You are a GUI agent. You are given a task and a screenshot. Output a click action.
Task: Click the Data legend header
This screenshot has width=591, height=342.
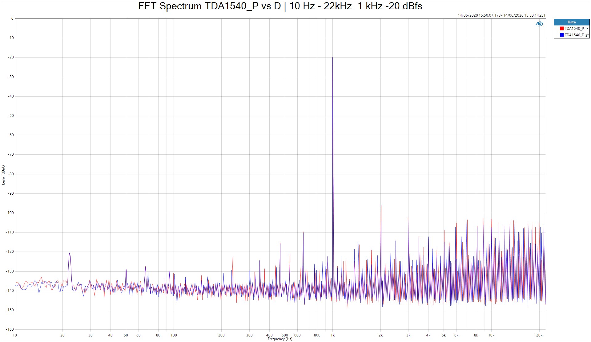coord(572,22)
